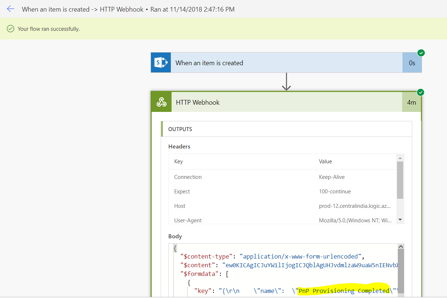Select the 'Host' header key
Image resolution: width=447 pixels, height=298 pixels.
click(x=180, y=206)
